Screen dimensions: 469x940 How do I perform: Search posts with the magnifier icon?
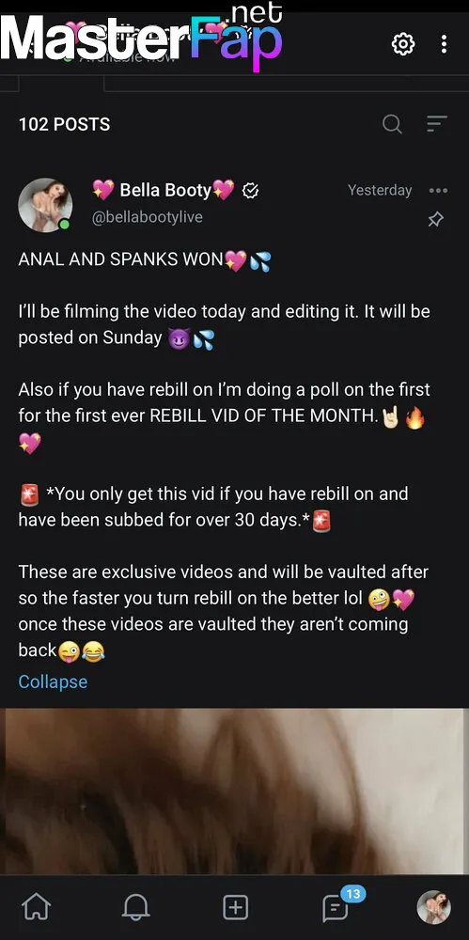point(392,124)
